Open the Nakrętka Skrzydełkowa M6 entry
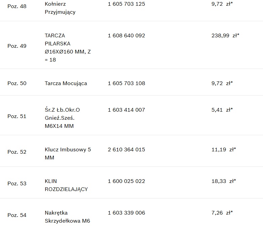This screenshot has height=226, width=263. tap(67, 217)
